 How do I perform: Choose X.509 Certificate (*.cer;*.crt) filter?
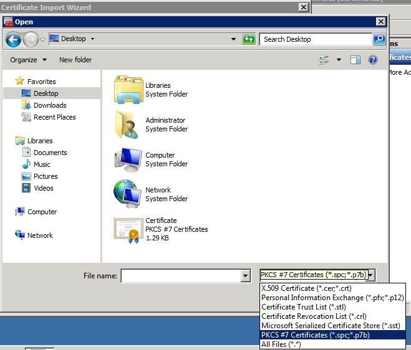click(x=332, y=288)
